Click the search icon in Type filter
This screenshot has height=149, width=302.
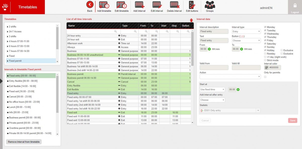(135, 32)
